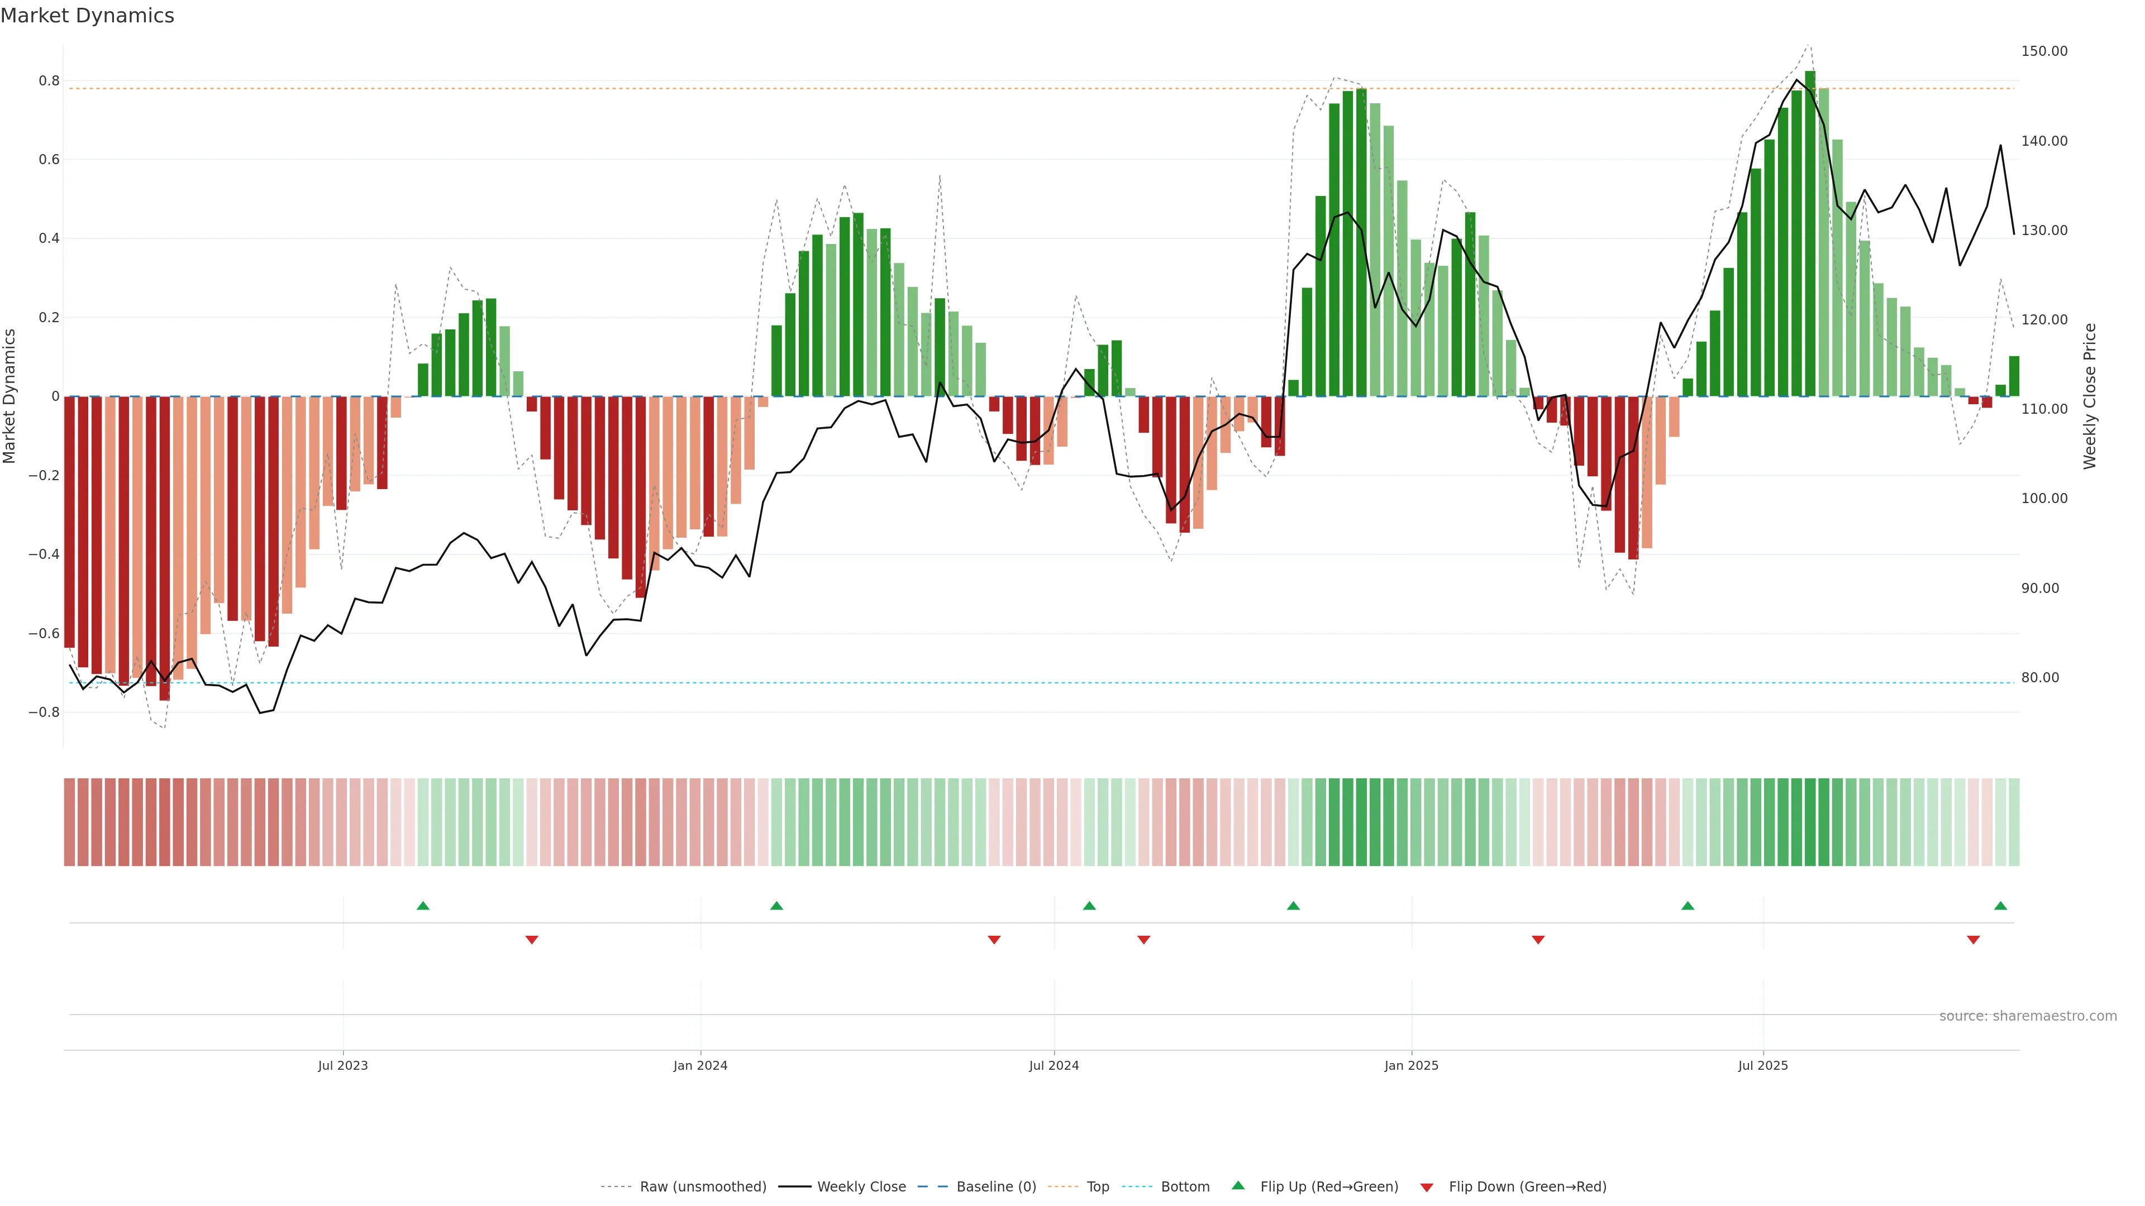This screenshot has width=2145, height=1206.
Task: Toggle the Baseline (0) legend entry
Action: point(996,1187)
